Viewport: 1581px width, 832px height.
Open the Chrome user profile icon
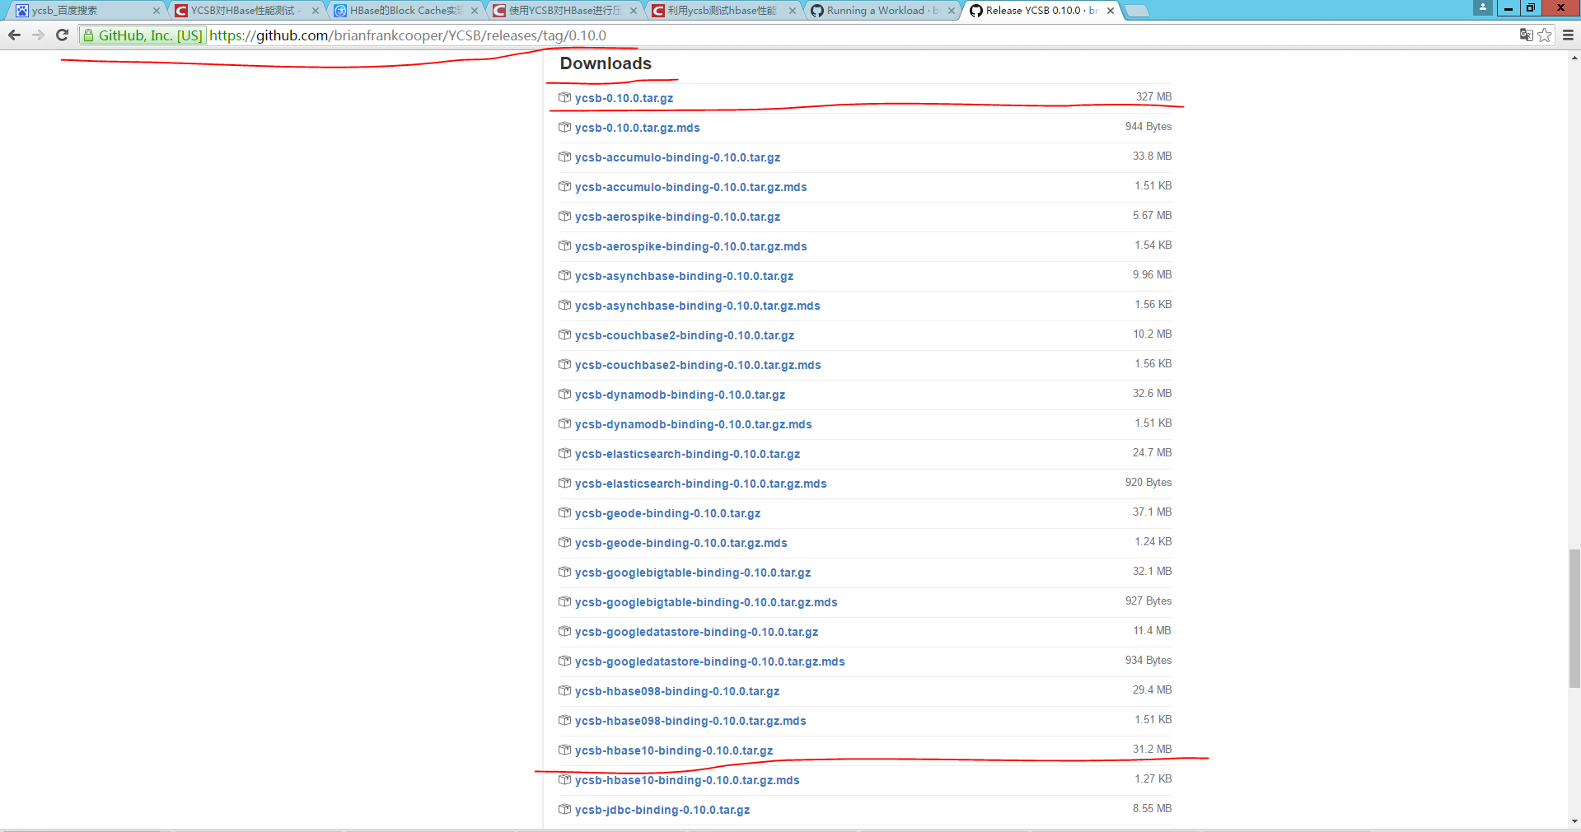click(1482, 7)
